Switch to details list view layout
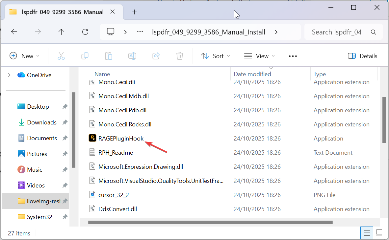 click(367, 233)
